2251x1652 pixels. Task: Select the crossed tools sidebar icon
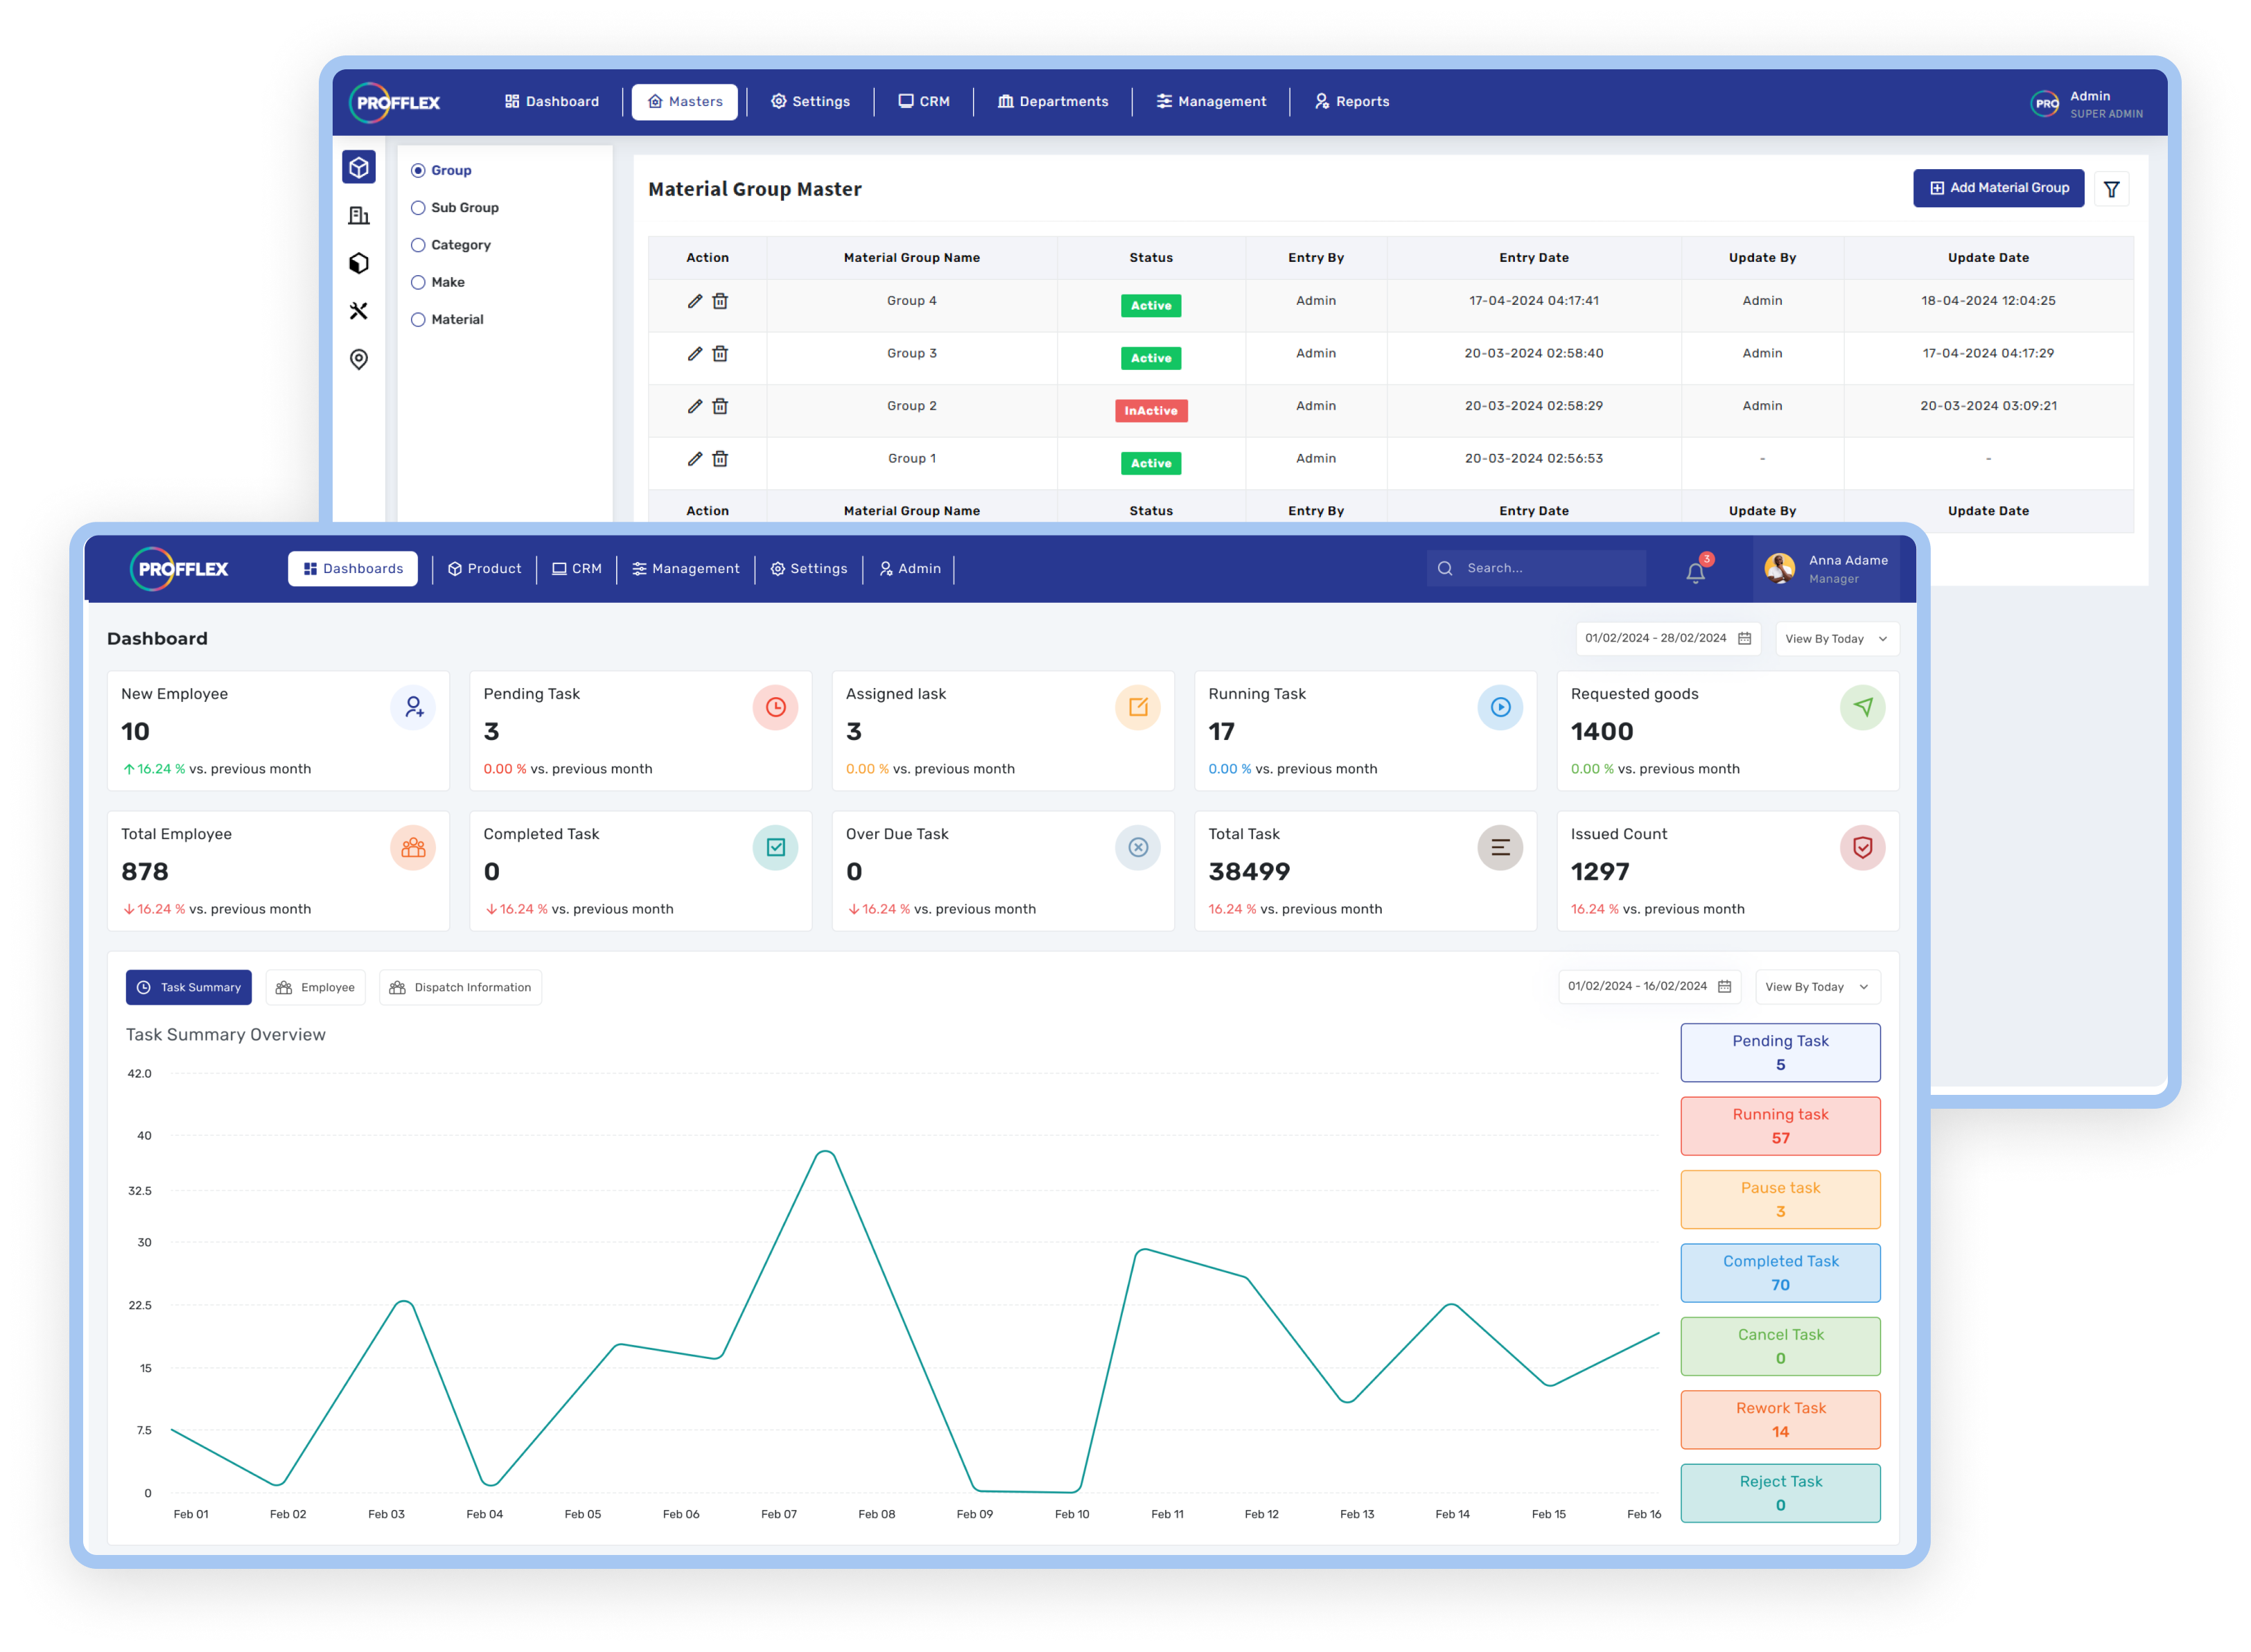coord(359,311)
